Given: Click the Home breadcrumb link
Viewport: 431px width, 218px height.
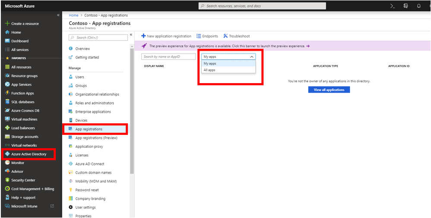Looking at the screenshot, I should pyautogui.click(x=74, y=16).
